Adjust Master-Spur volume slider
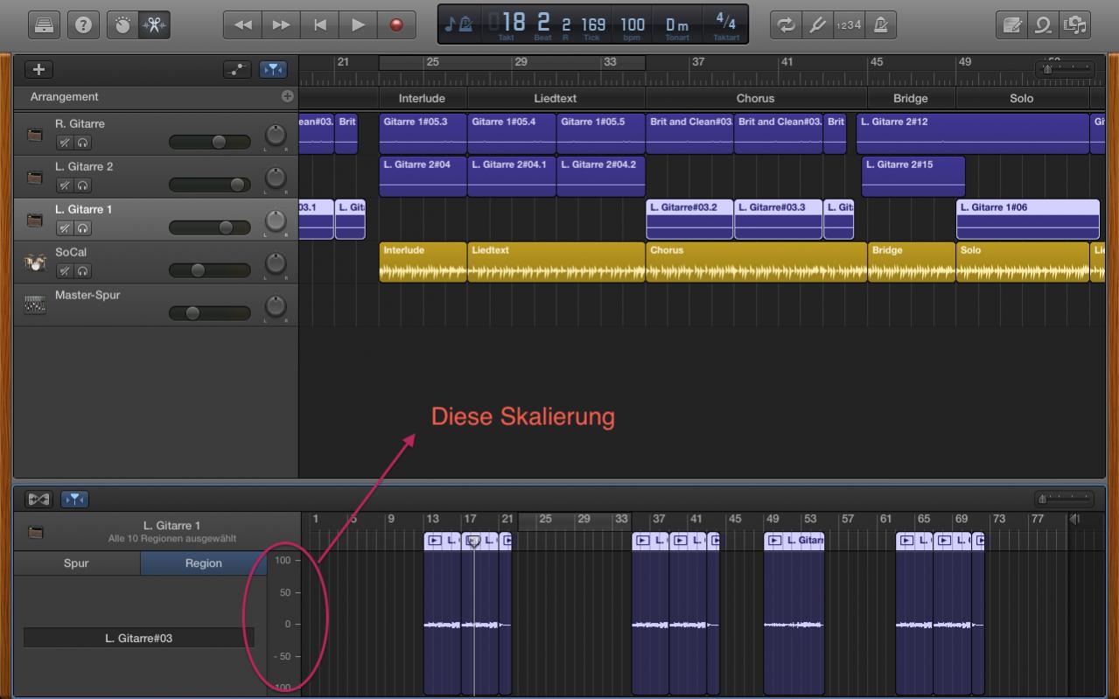1119x699 pixels. coord(210,313)
